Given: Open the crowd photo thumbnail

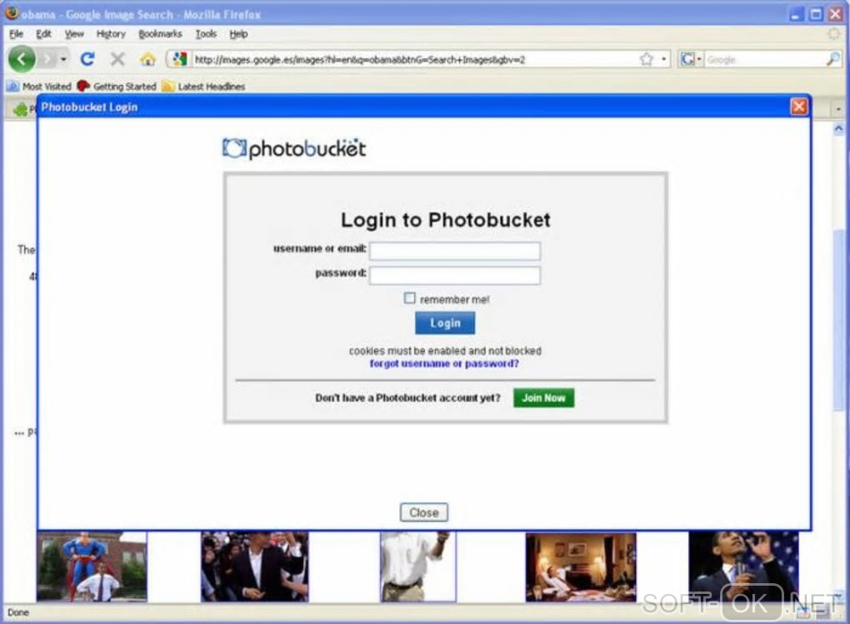Looking at the screenshot, I should (x=255, y=567).
